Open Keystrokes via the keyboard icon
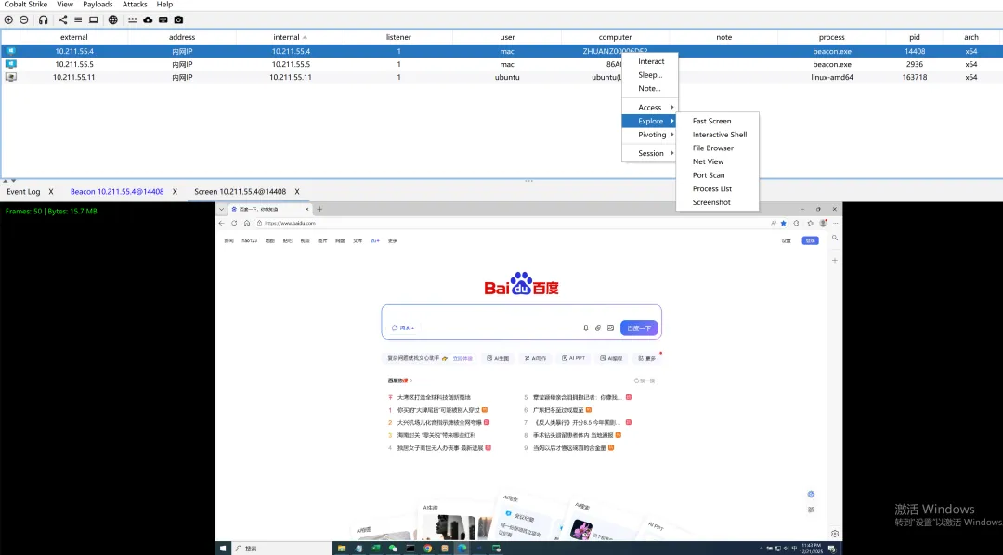This screenshot has height=555, width=1003. (x=163, y=19)
